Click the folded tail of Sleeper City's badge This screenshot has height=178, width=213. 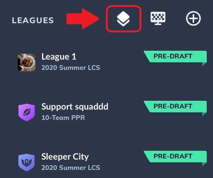[x=205, y=164]
